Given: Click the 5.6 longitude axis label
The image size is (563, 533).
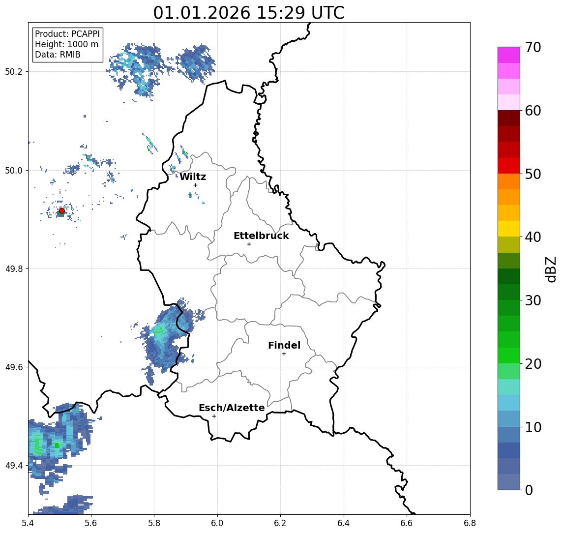Looking at the screenshot, I should coord(91,523).
